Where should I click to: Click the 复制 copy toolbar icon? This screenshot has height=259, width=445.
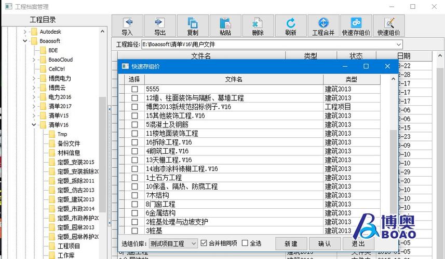[193, 26]
